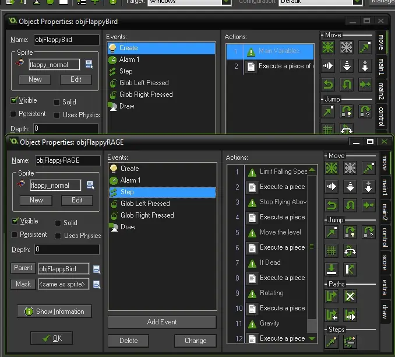Toggle Solid checkbox in objFlappyRAGE window

click(x=58, y=223)
